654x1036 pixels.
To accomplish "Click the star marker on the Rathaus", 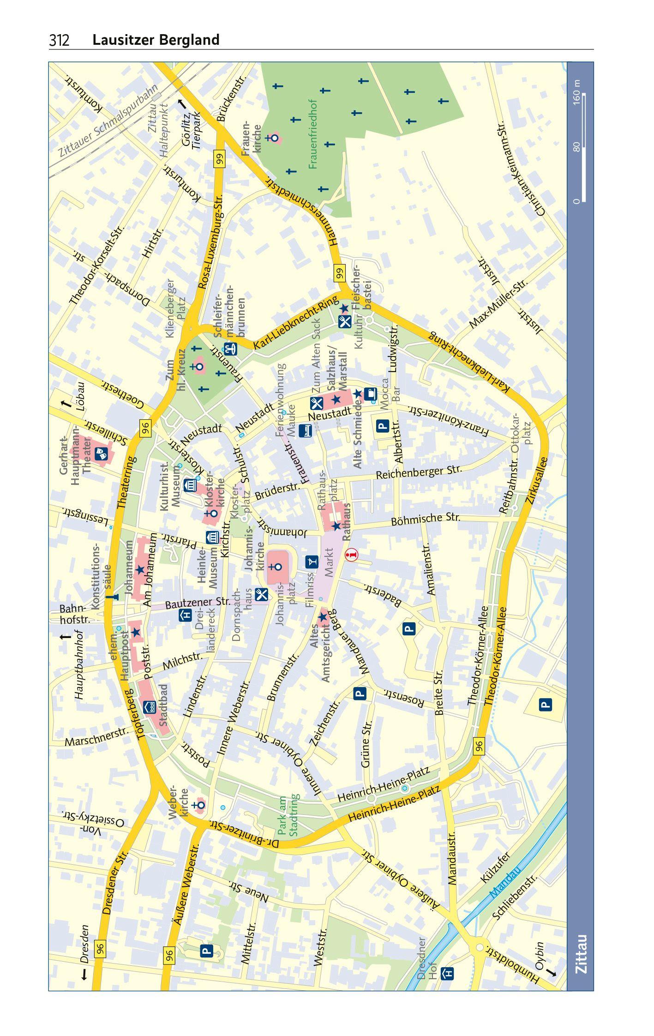I will pos(336,526).
